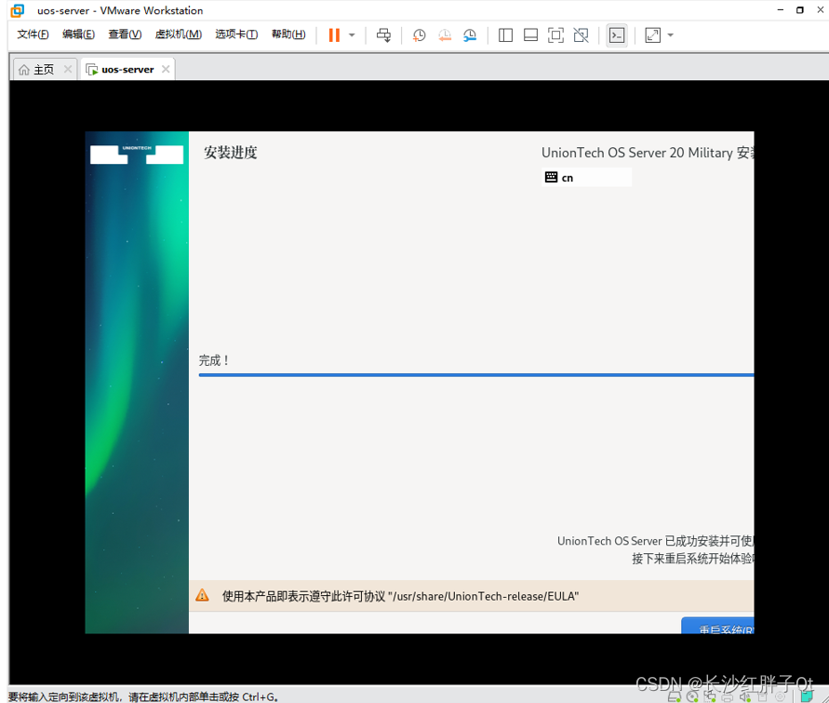This screenshot has height=703, width=829.
Task: Click the VMware Workstation title bar logo
Action: [18, 10]
